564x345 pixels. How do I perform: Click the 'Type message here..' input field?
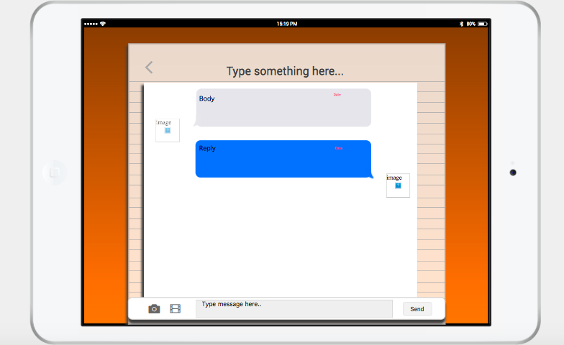click(x=294, y=308)
